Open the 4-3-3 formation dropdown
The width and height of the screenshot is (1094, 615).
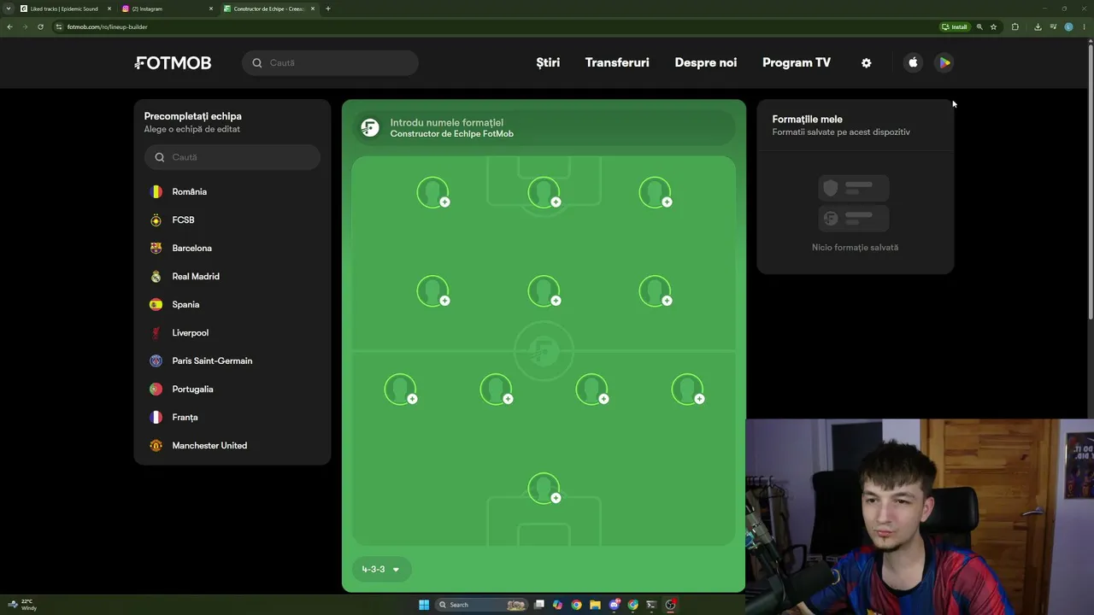(380, 569)
